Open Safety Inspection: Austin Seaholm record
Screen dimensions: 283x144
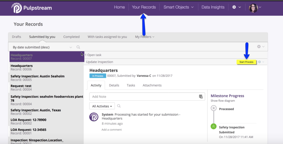47,78
